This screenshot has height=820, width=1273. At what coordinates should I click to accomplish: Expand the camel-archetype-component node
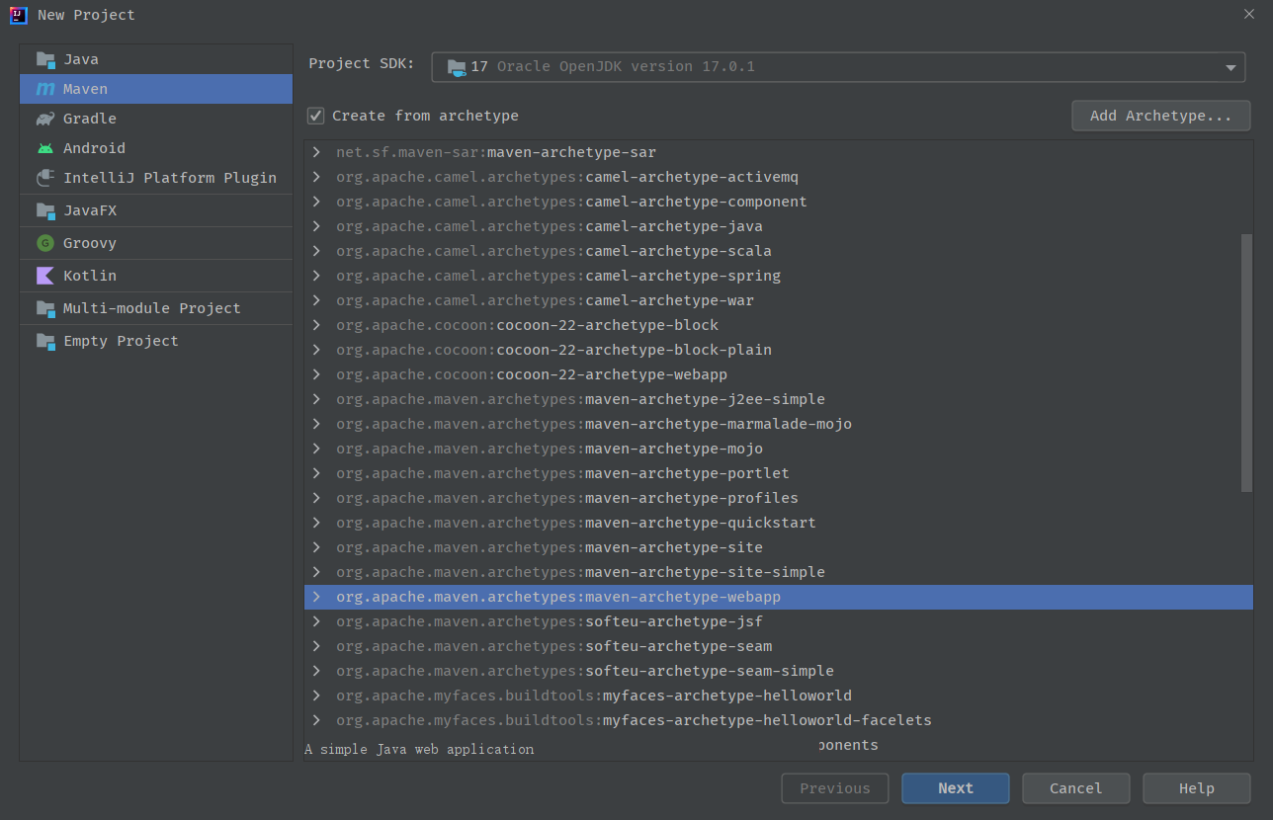click(x=316, y=202)
